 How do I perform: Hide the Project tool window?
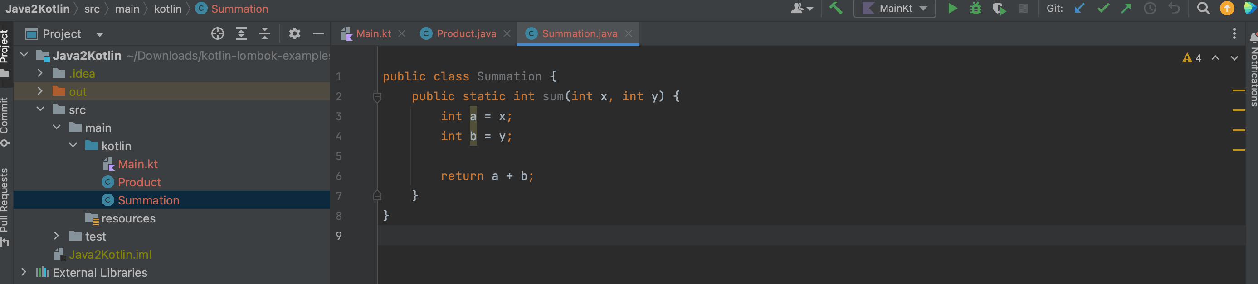318,33
